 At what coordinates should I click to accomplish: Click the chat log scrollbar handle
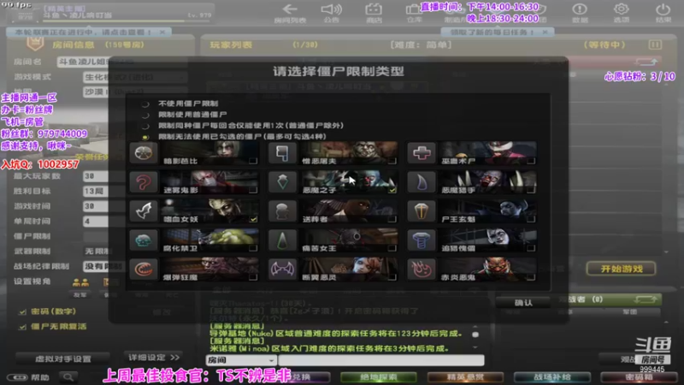point(475,335)
